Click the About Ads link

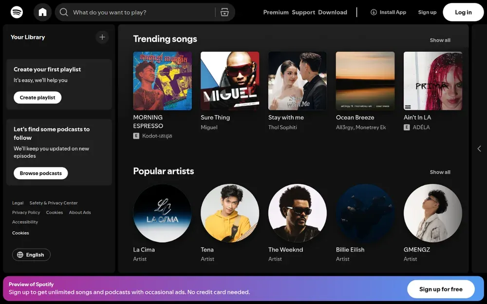click(x=80, y=213)
